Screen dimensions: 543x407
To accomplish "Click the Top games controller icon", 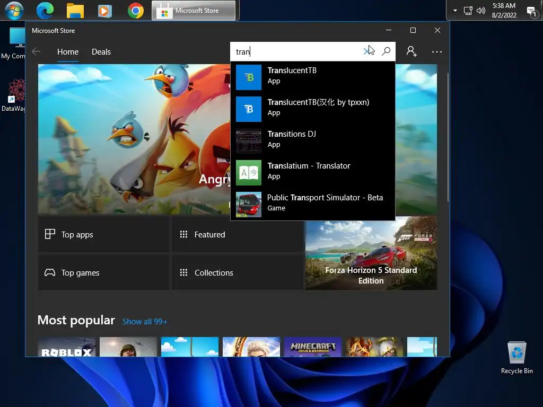I will 50,272.
